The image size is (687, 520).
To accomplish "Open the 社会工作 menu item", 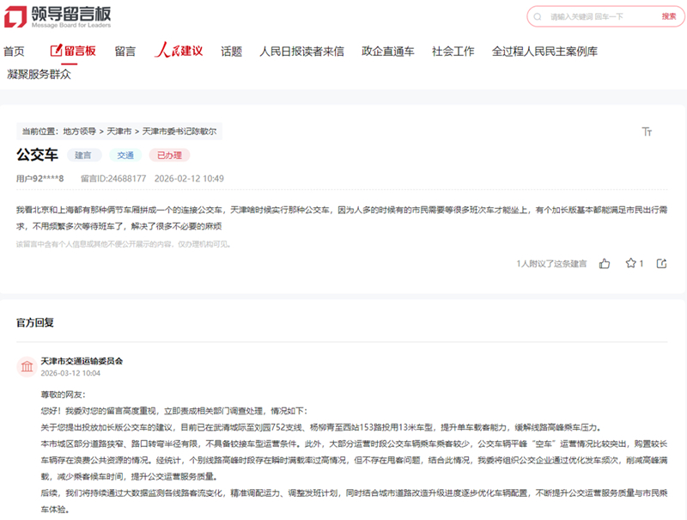I will pos(453,52).
